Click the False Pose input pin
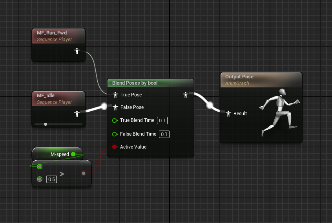This screenshot has height=223, width=332. tap(115, 107)
